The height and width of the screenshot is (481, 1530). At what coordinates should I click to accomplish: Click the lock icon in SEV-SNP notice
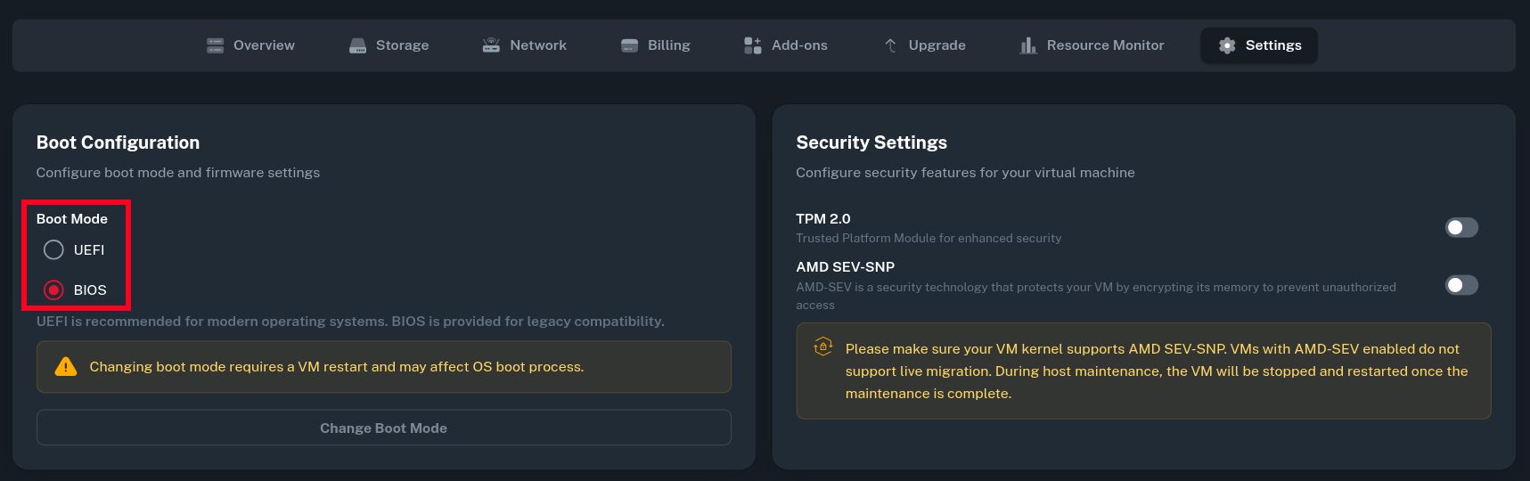tap(823, 346)
